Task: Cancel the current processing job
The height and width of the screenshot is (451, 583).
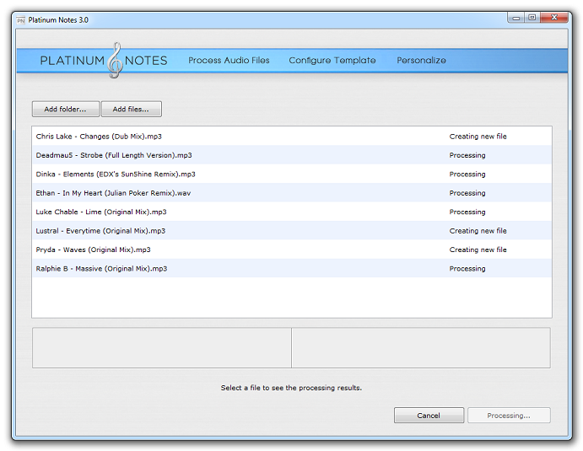Action: [x=429, y=416]
